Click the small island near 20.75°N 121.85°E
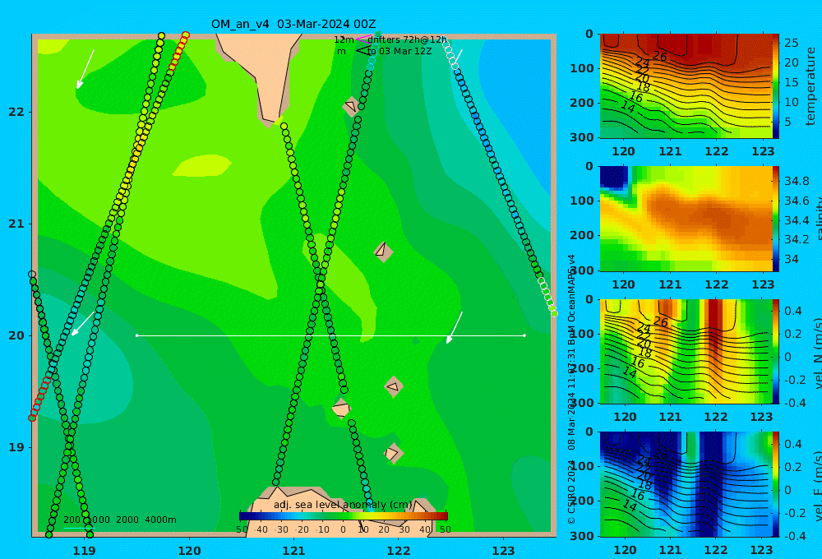 [x=383, y=252]
